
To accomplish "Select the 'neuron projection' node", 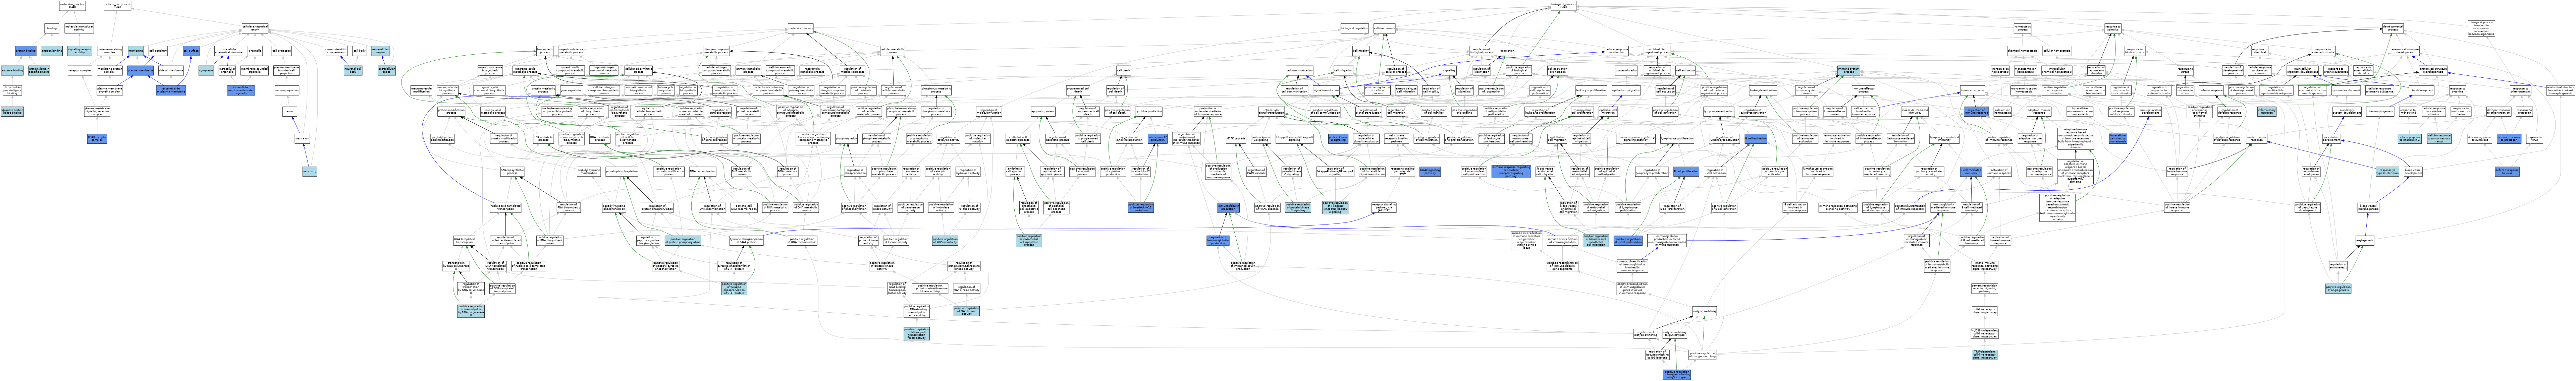I will [x=287, y=90].
